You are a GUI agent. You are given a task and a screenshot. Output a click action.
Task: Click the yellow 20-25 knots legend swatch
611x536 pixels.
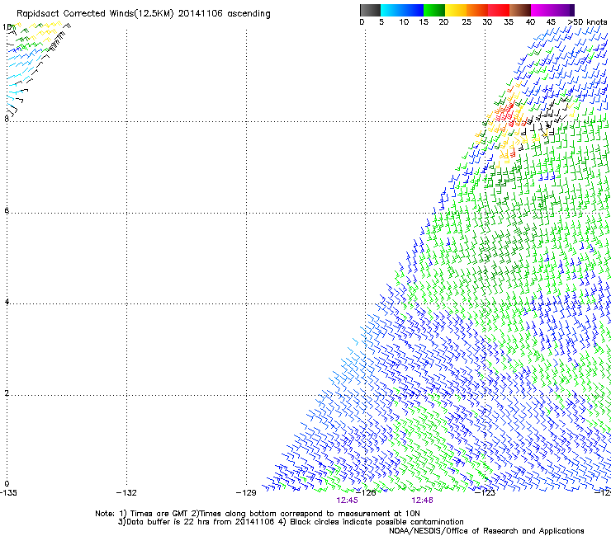tap(456, 10)
